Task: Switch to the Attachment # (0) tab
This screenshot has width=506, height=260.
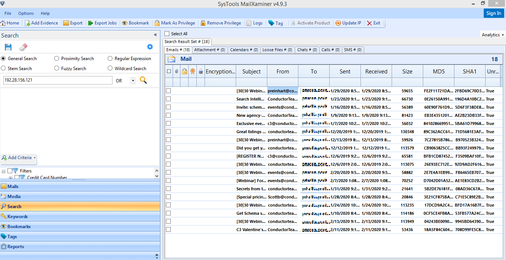Action: [209, 50]
